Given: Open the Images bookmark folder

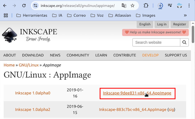Looking at the screenshot, I should tap(145, 15).
